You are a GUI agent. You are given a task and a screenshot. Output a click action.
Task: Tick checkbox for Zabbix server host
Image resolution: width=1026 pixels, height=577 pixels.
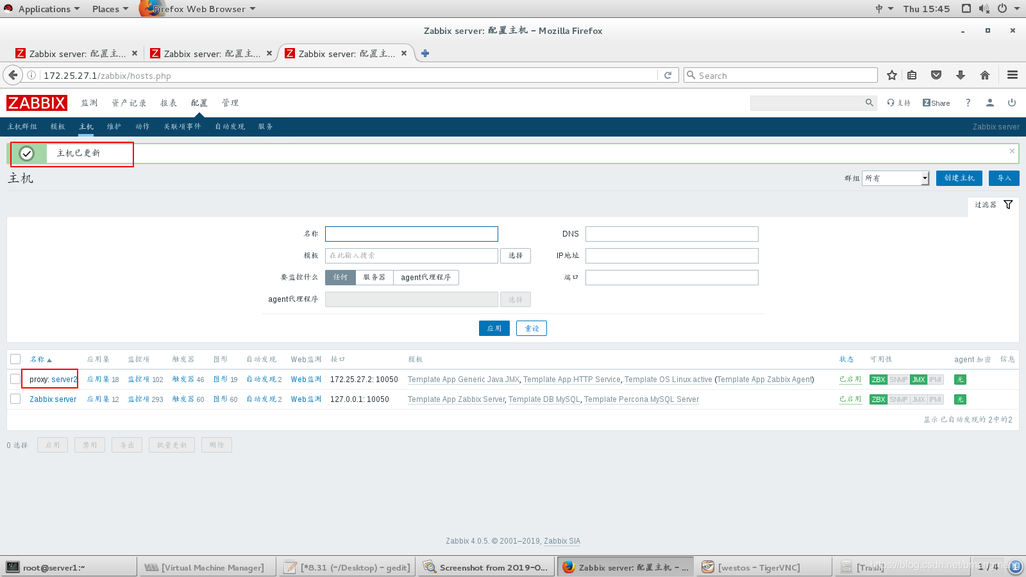(x=15, y=399)
